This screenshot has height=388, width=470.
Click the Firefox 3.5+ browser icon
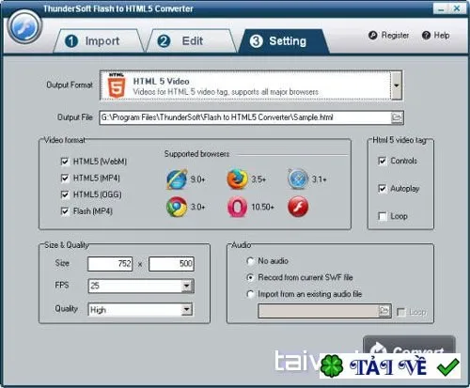point(237,179)
